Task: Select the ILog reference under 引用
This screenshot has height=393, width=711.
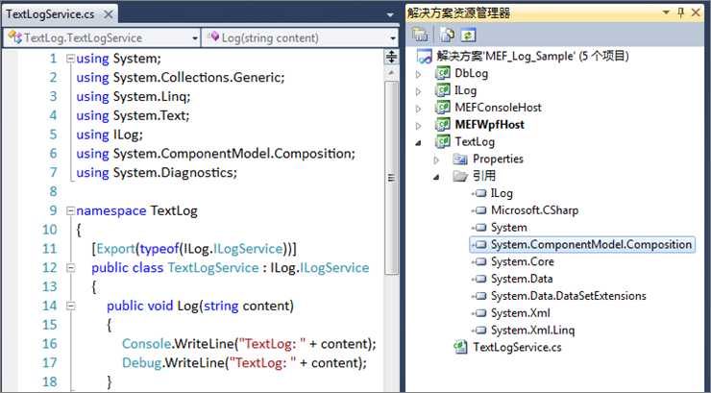Action: (502, 193)
